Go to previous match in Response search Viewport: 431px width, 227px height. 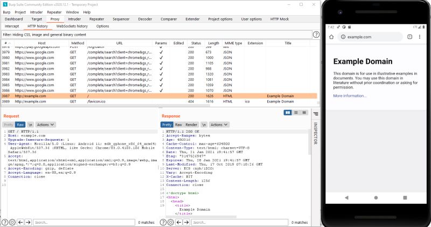point(179,222)
